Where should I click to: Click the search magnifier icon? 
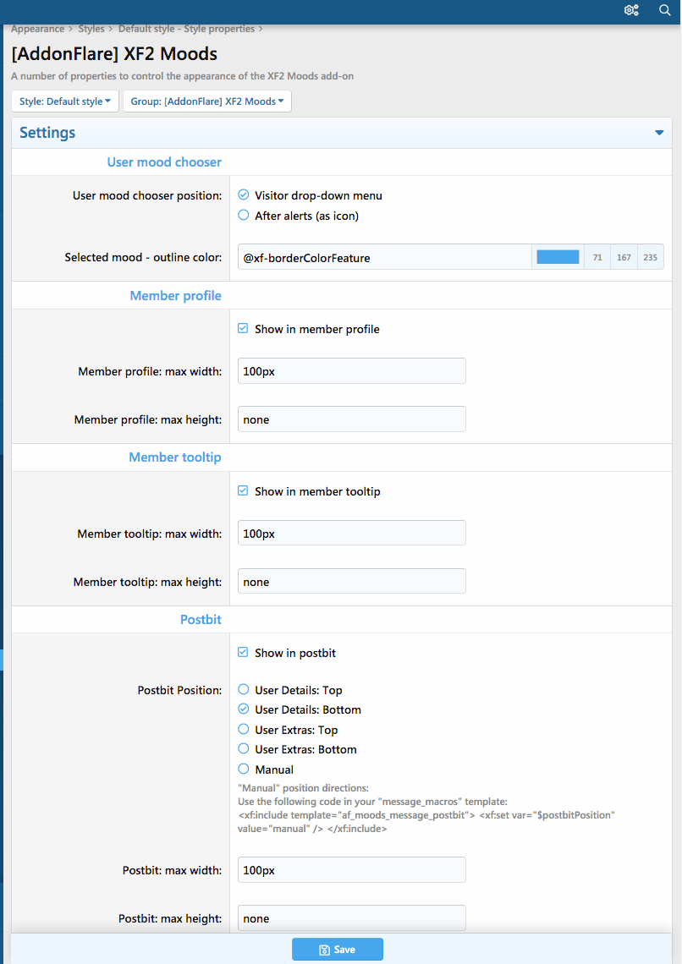664,10
